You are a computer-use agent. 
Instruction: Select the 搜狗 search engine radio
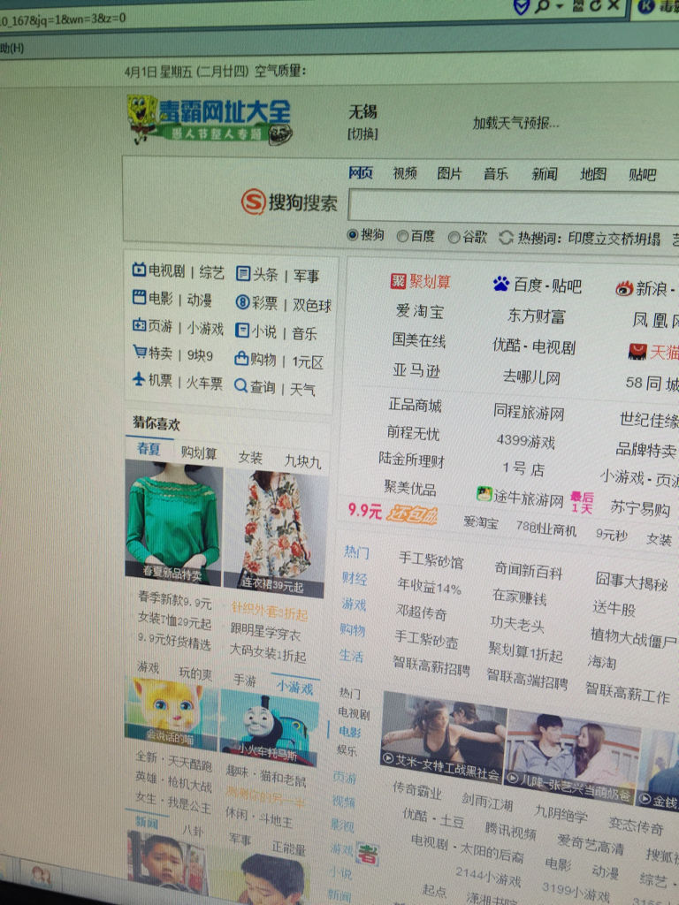(x=352, y=234)
